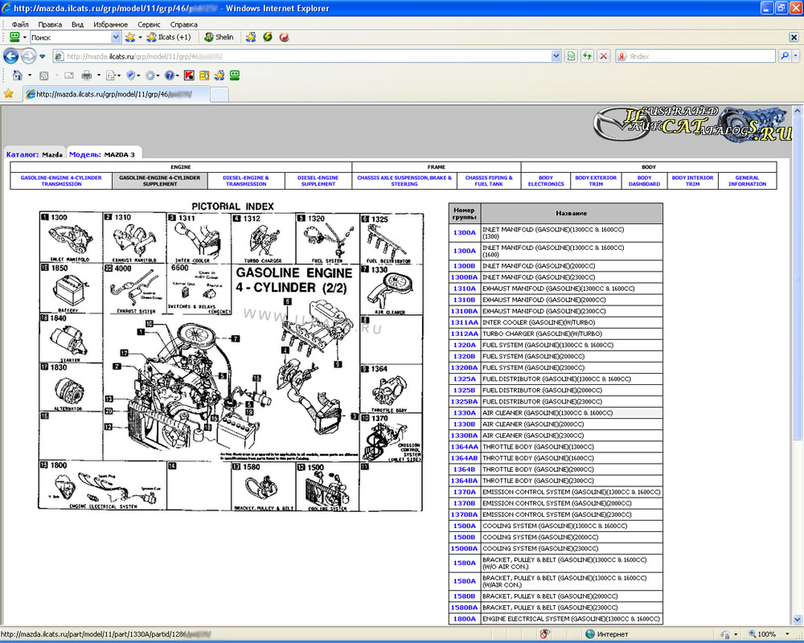Click the compatibility view icon beside address bar
Screen dimensions: 804x643
click(571, 56)
